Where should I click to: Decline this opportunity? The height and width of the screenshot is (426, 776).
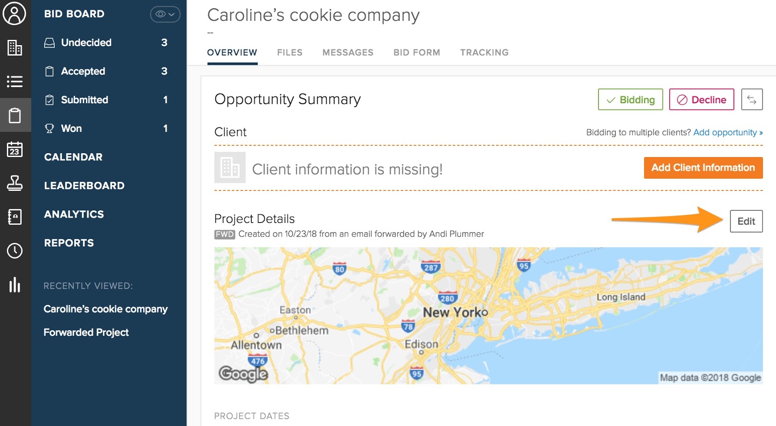701,99
